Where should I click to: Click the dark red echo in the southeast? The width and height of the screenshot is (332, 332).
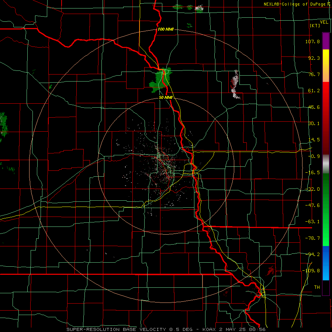pos(270,270)
